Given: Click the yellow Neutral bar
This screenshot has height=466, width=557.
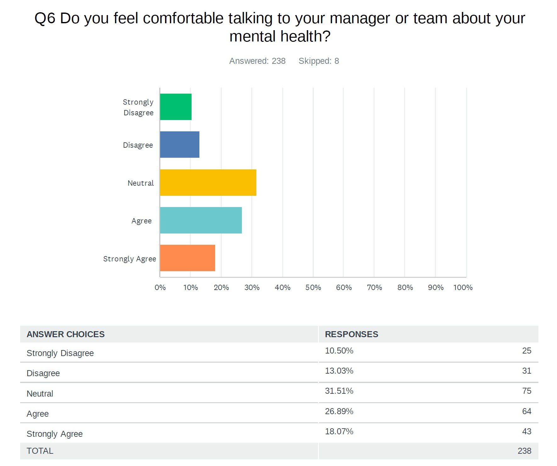Looking at the screenshot, I should 208,183.
